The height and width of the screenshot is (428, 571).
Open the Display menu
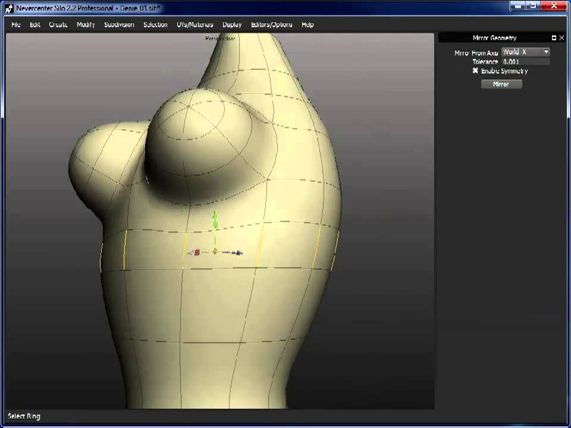click(x=232, y=25)
